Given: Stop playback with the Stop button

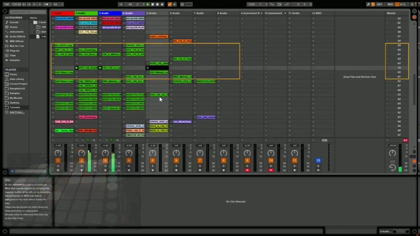Looking at the screenshot, I should point(153,4).
